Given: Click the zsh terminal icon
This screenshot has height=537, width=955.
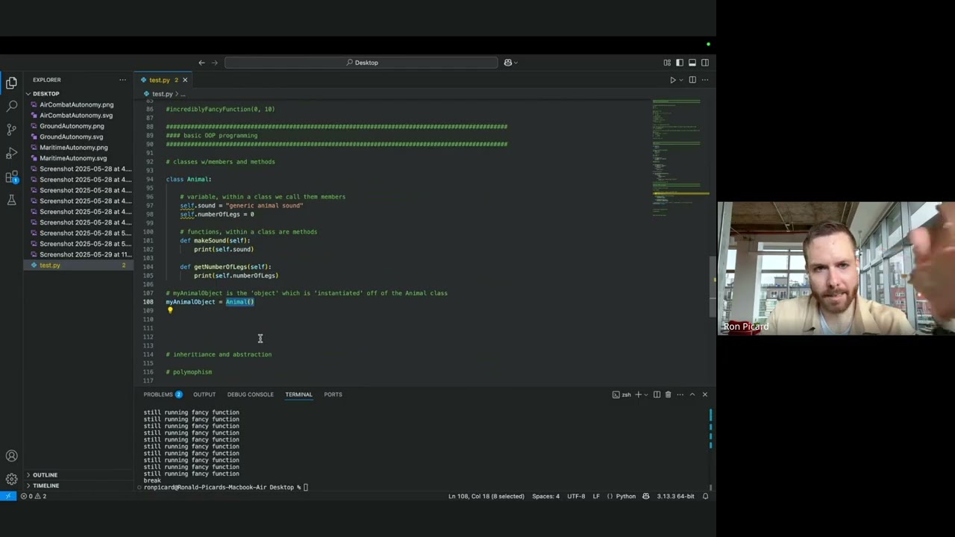Looking at the screenshot, I should click(x=621, y=395).
